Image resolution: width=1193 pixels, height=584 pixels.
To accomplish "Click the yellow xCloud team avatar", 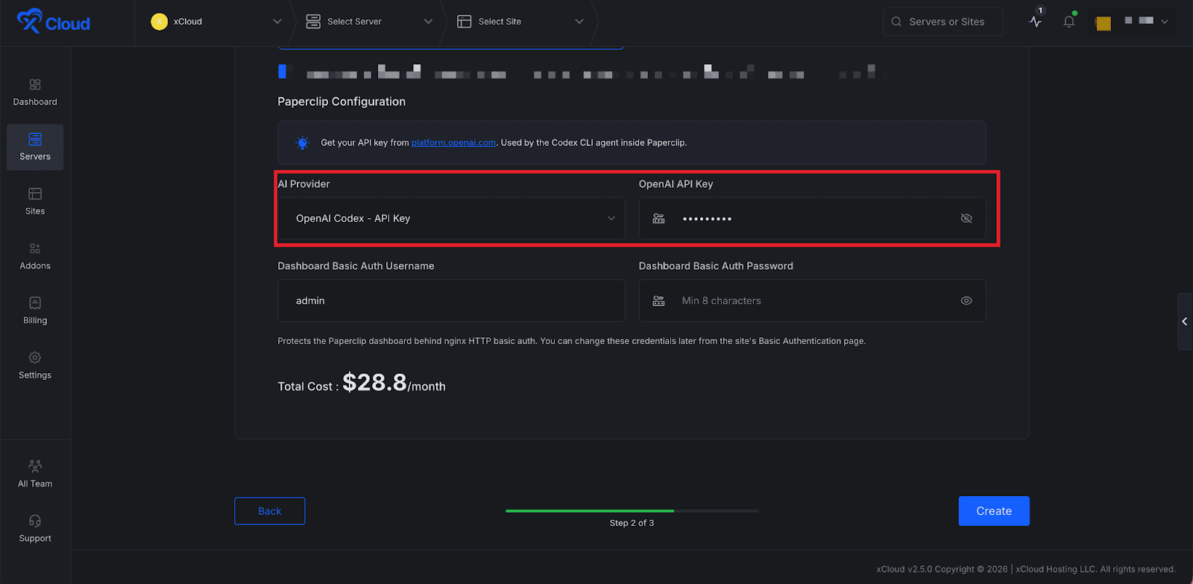I will coord(159,22).
